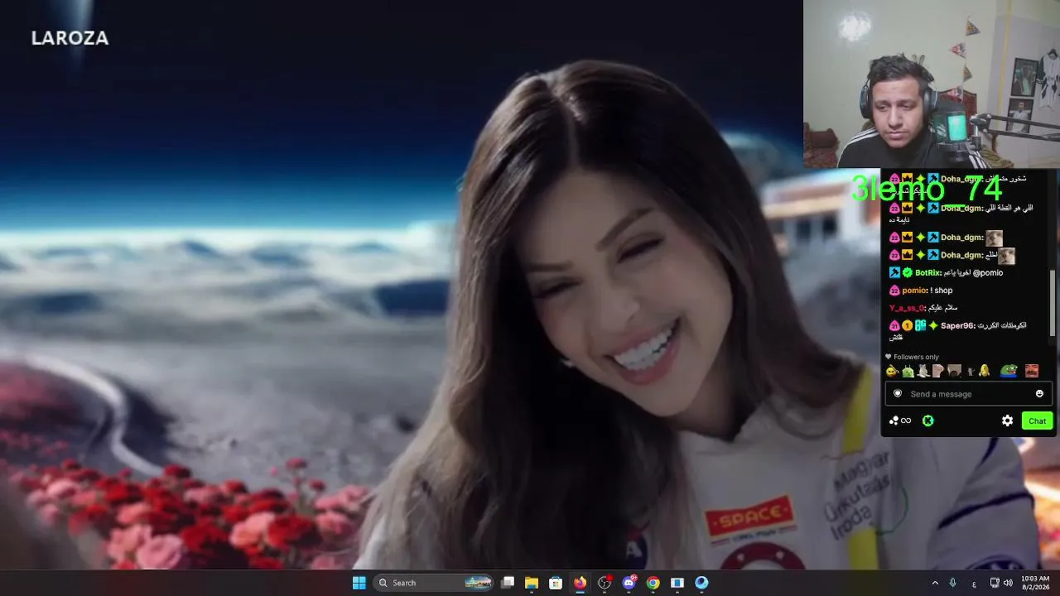Viewport: 1060px width, 596px height.
Task: Open BotRix's user profile from chat
Action: coord(928,273)
